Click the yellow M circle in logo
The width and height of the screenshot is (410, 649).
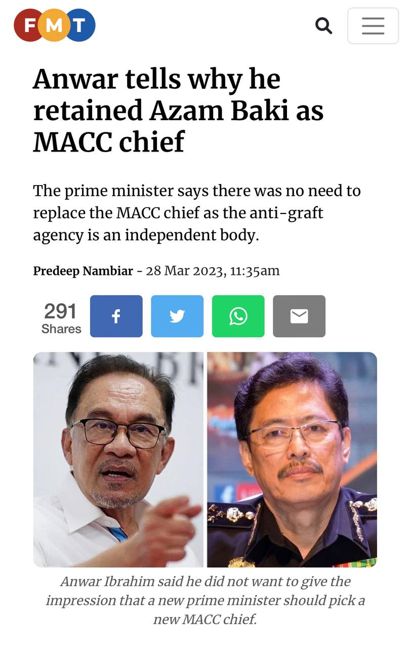[55, 25]
